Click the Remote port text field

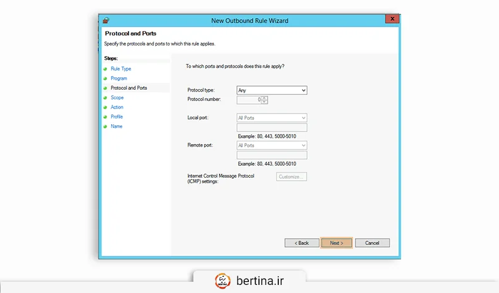coord(272,155)
